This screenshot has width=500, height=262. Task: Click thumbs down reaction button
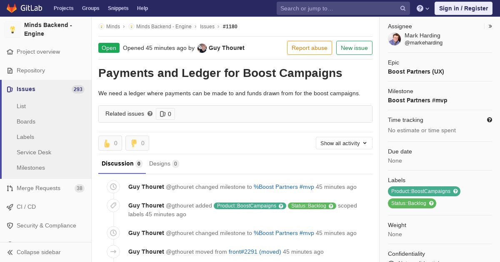[x=137, y=143]
